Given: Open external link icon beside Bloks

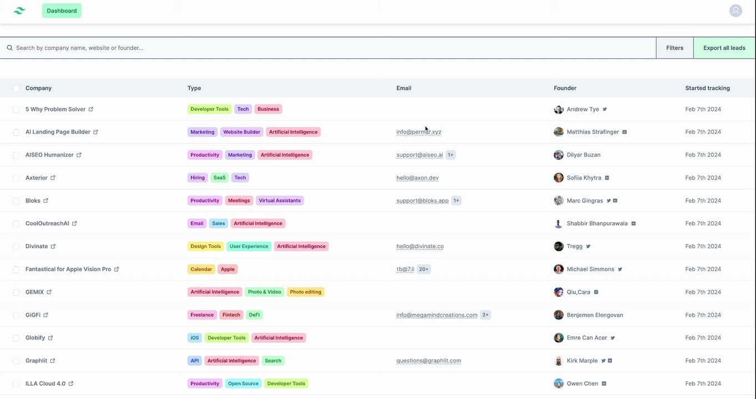Looking at the screenshot, I should tap(46, 201).
